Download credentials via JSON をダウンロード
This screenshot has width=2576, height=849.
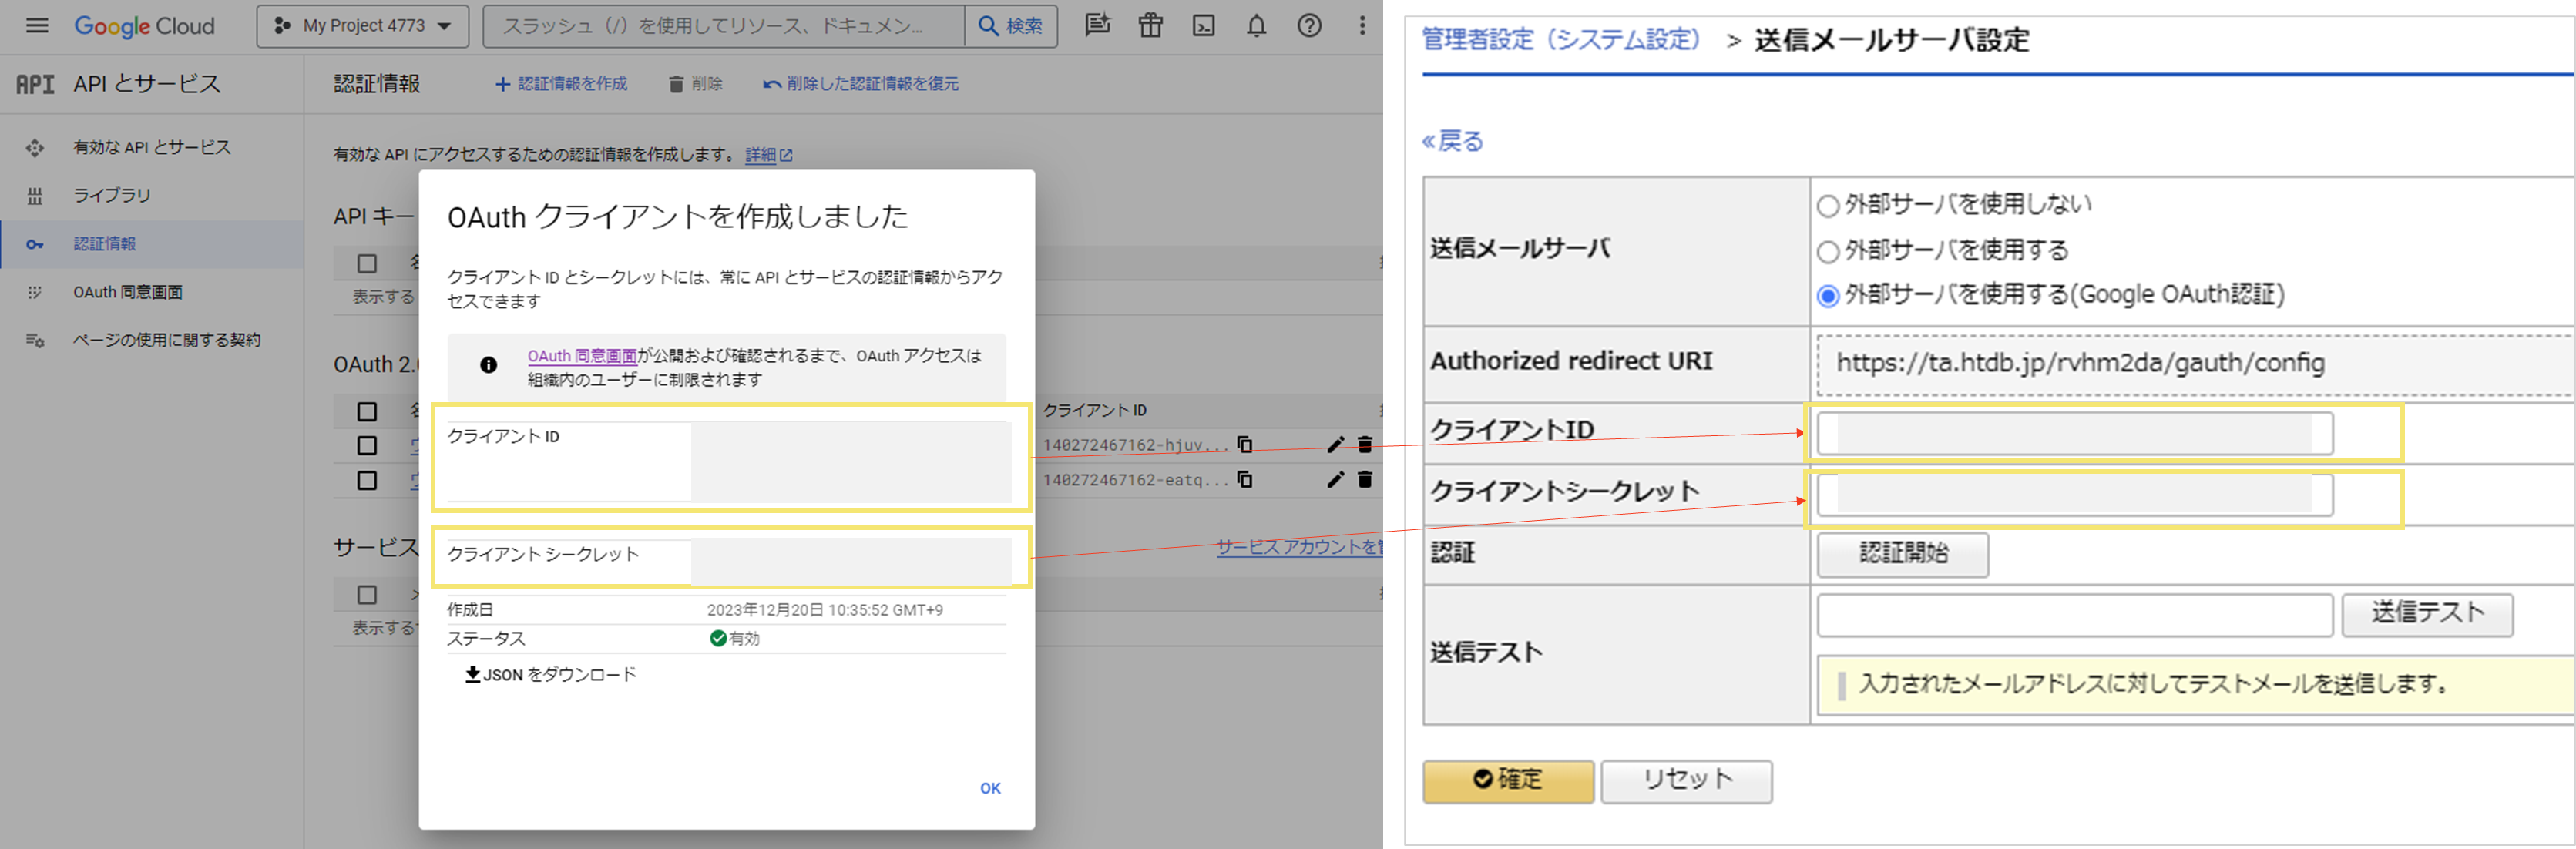click(549, 674)
